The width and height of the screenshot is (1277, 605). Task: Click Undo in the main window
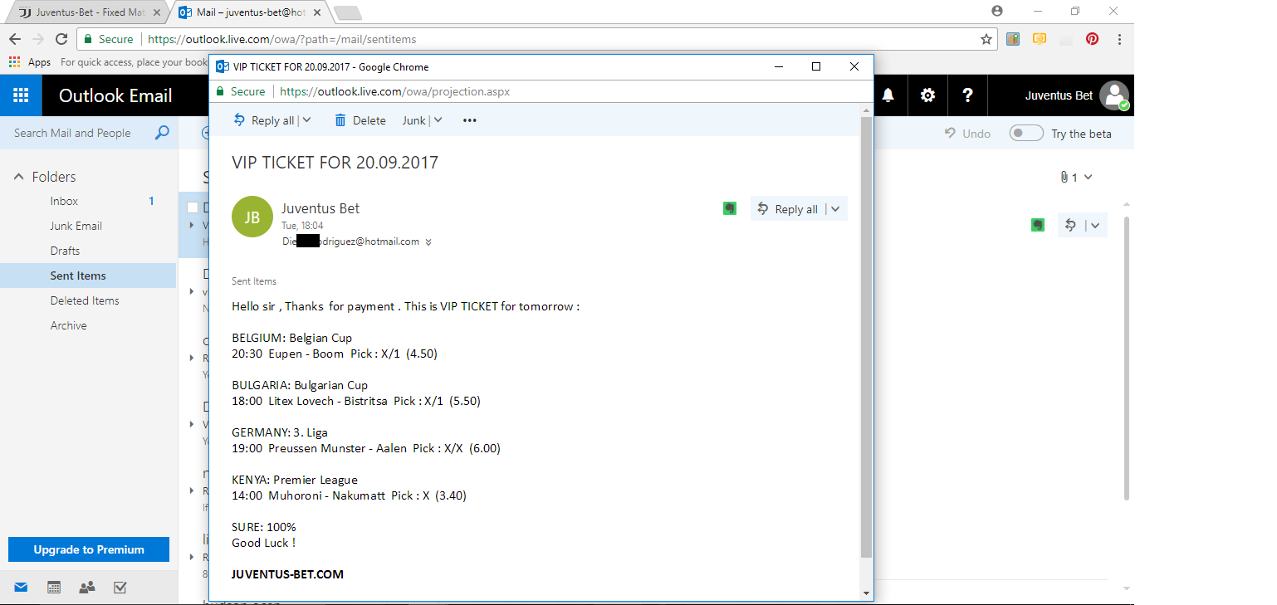pyautogui.click(x=968, y=134)
